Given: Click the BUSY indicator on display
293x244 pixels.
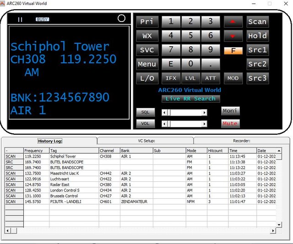Looking at the screenshot, I should pos(43,19).
